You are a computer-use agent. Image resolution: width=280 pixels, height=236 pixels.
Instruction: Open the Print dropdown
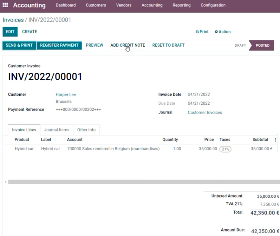point(202,32)
